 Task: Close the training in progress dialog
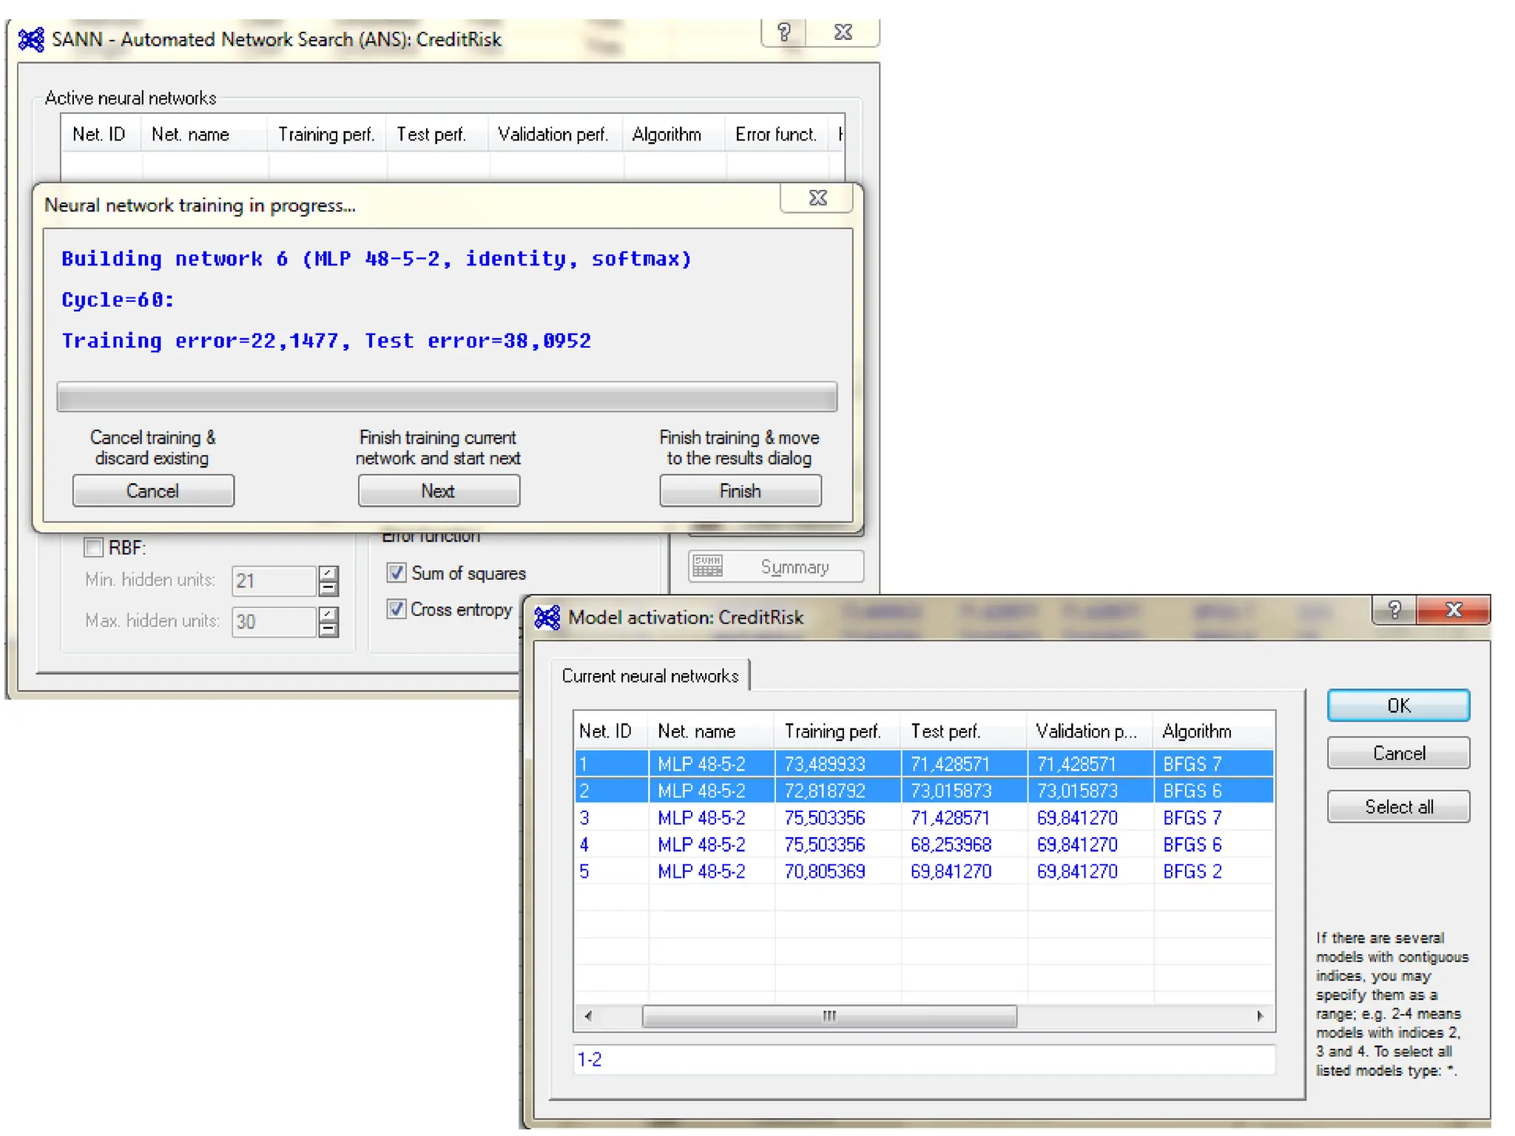coord(817,198)
